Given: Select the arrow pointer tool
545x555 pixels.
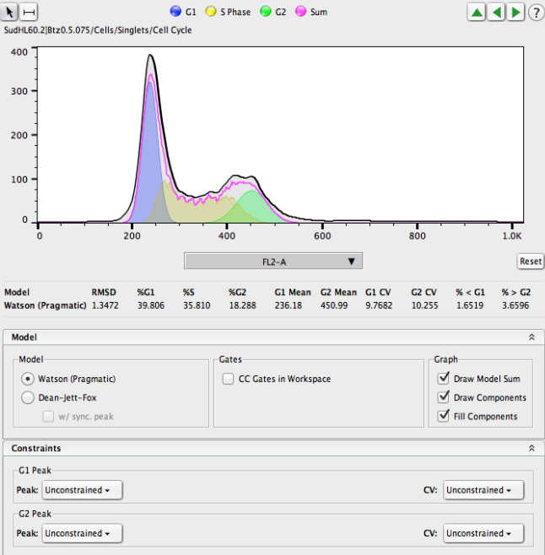Looking at the screenshot, I should pyautogui.click(x=8, y=12).
